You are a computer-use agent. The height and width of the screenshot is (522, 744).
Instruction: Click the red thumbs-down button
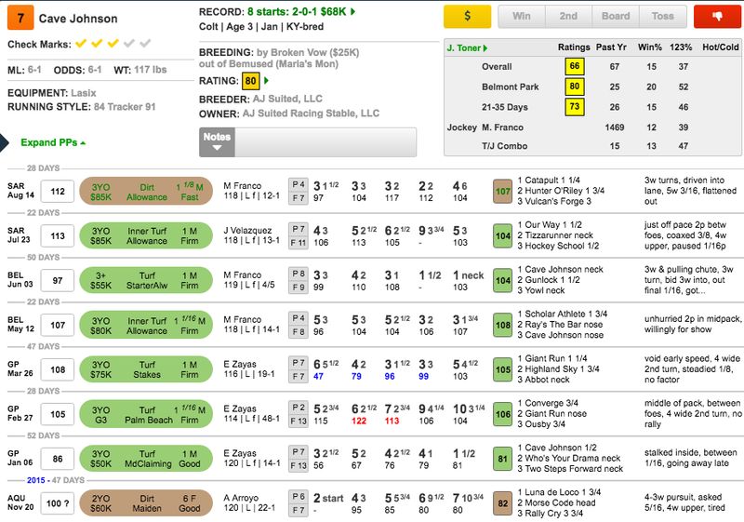click(x=718, y=17)
